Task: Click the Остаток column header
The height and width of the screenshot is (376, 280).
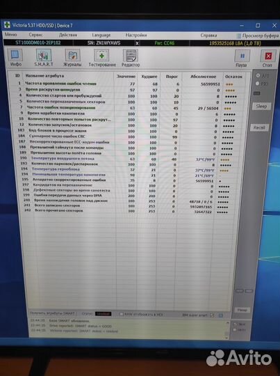Action: (233, 77)
